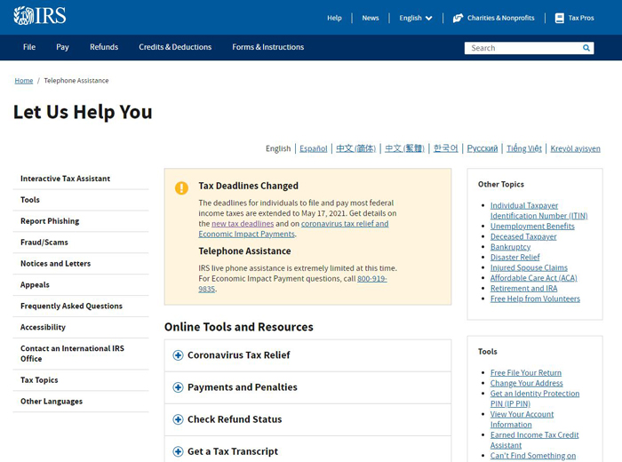
Task: Open Bankruptcy link
Action: 510,247
